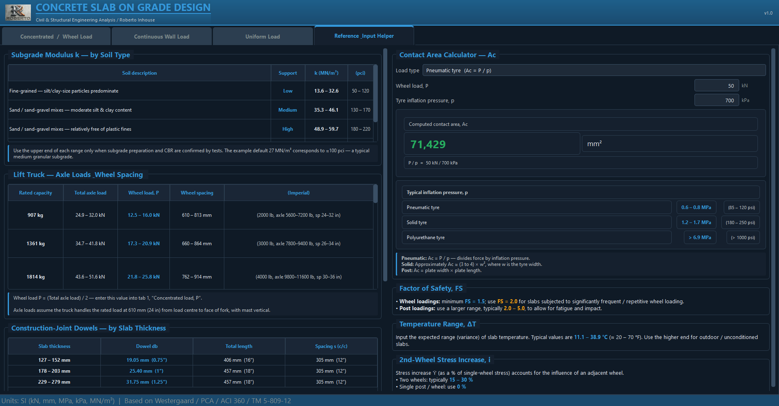Open the Reference Input Helper tab

tap(364, 36)
